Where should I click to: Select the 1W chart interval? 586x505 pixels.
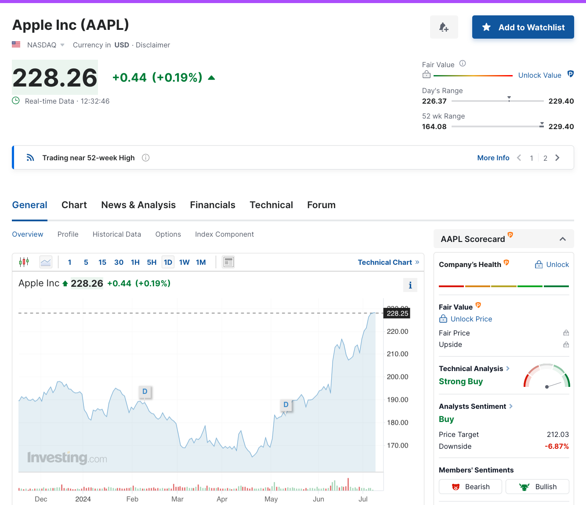coord(184,262)
